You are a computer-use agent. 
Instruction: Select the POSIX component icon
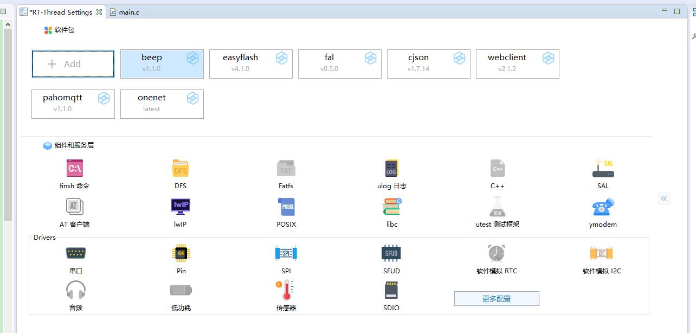click(286, 207)
